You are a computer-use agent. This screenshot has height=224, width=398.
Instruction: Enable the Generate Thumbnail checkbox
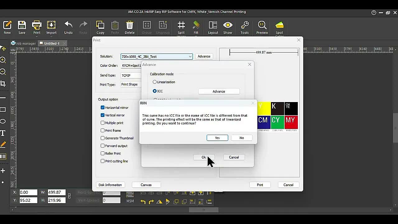point(103,138)
